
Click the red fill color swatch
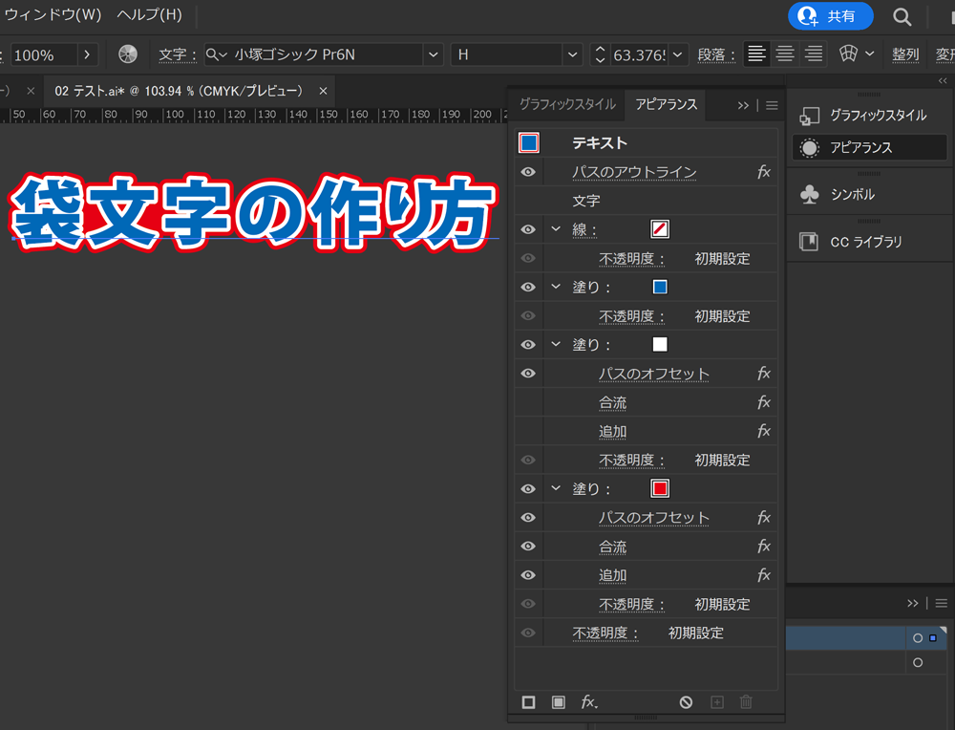(x=659, y=488)
